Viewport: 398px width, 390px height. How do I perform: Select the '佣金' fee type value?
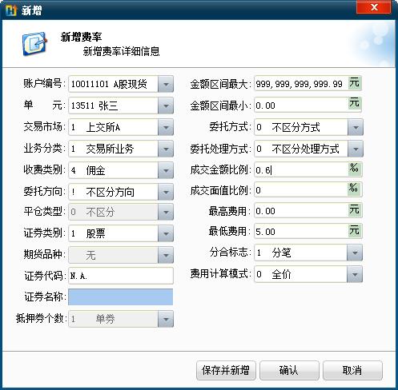pos(95,170)
